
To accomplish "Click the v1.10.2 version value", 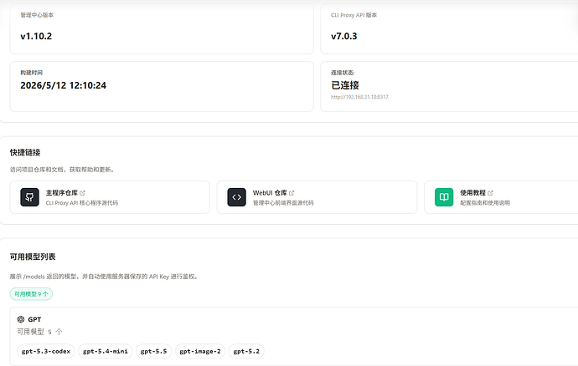I will [36, 36].
